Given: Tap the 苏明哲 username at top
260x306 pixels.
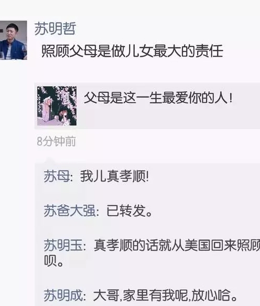Looking at the screenshot, I should pyautogui.click(x=55, y=29).
